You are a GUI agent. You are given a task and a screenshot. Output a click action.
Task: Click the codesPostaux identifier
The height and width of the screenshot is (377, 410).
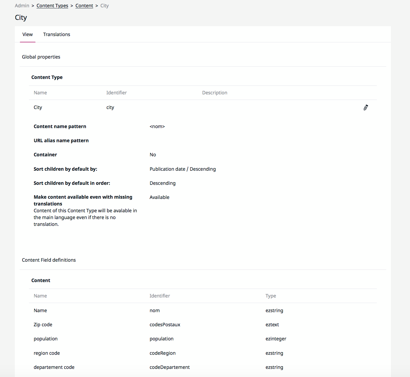pyautogui.click(x=165, y=325)
